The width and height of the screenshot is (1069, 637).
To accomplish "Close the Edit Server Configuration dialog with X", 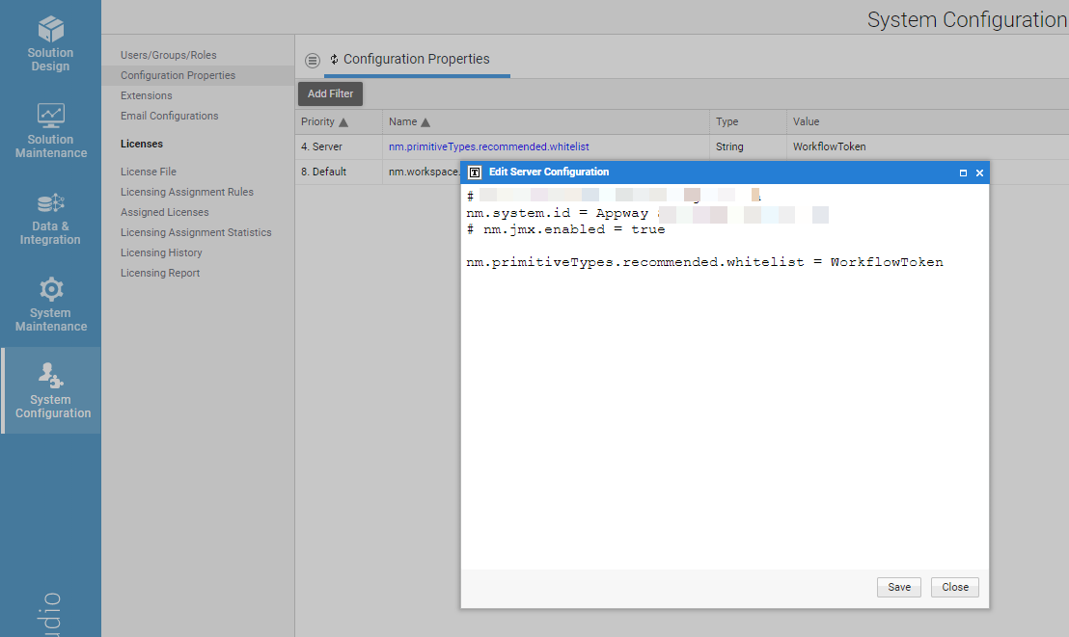I will (979, 173).
